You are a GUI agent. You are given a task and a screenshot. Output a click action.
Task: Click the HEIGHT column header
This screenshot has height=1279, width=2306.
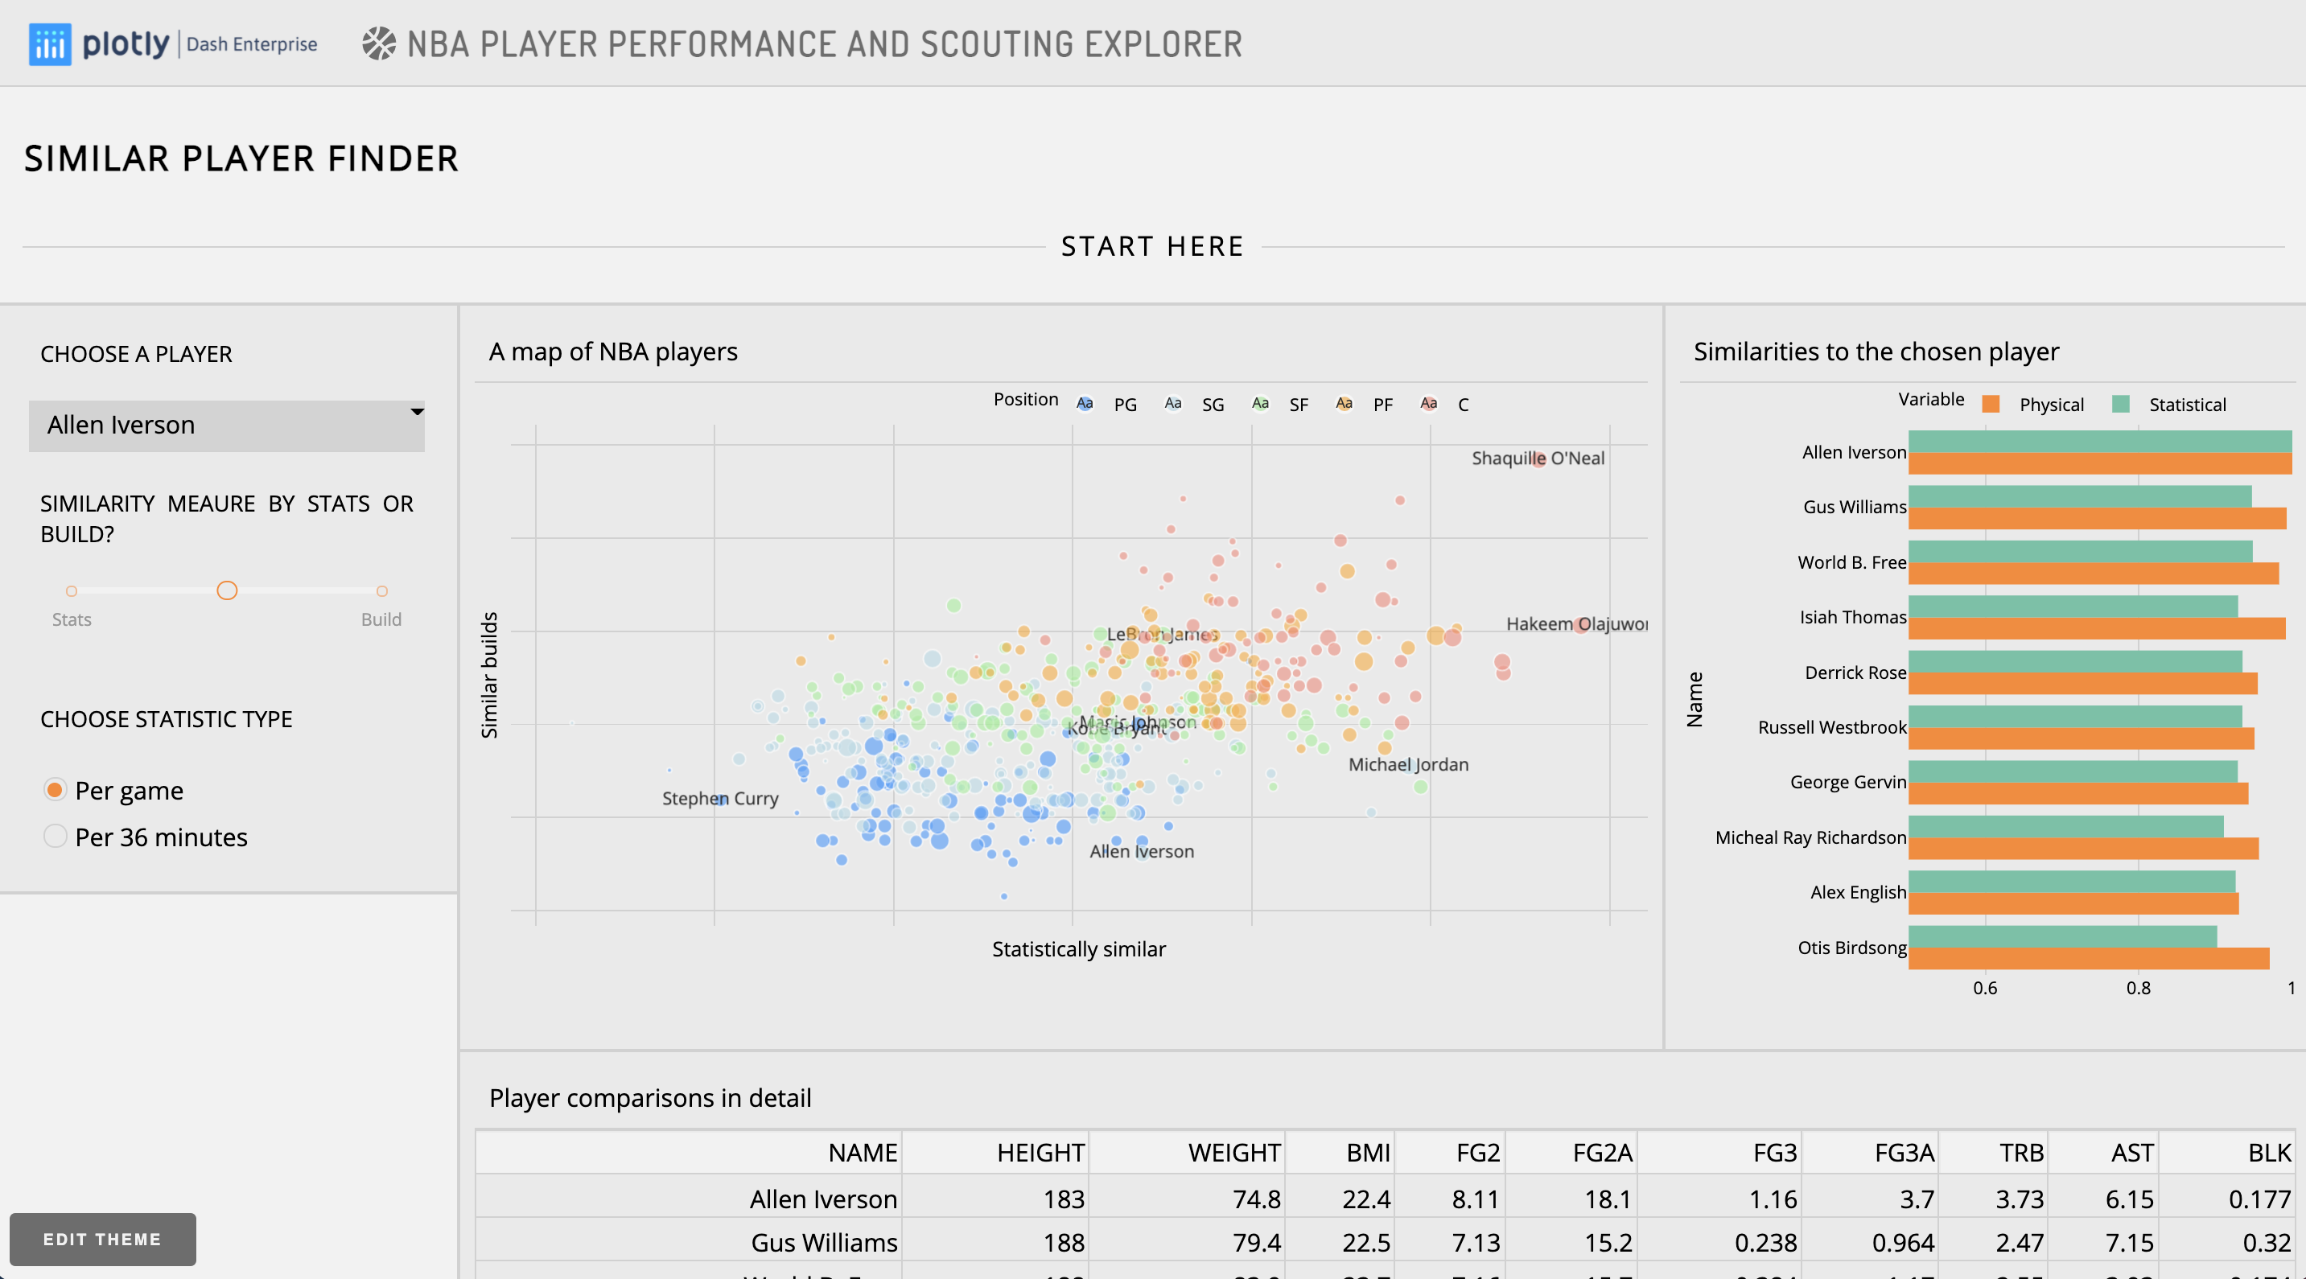pyautogui.click(x=1040, y=1152)
